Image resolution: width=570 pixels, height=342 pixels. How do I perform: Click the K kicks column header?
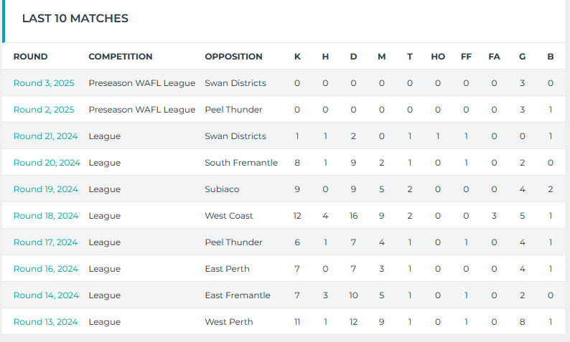click(x=297, y=57)
